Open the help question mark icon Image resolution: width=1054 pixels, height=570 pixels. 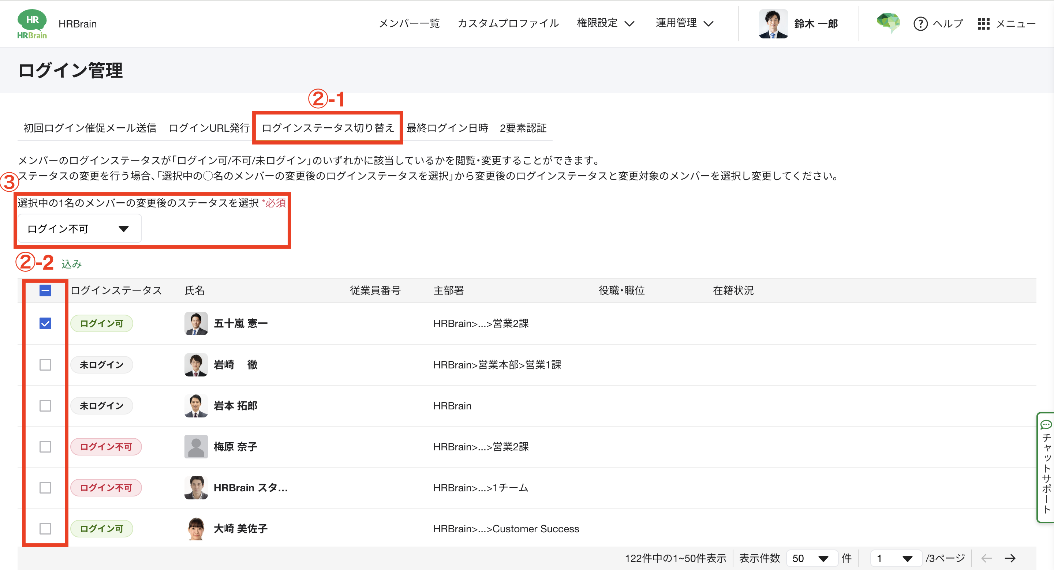[920, 24]
